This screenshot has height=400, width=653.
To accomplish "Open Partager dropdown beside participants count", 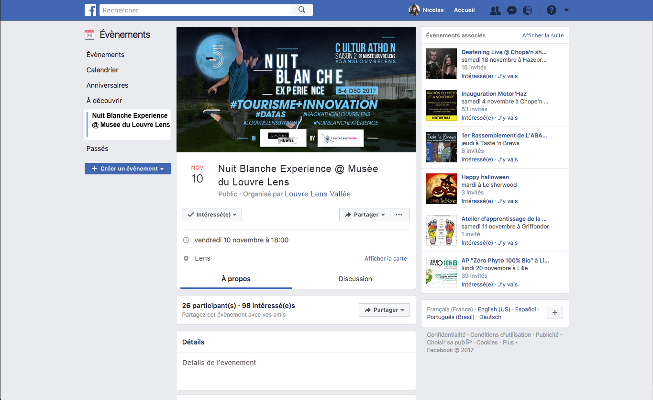I will [384, 310].
